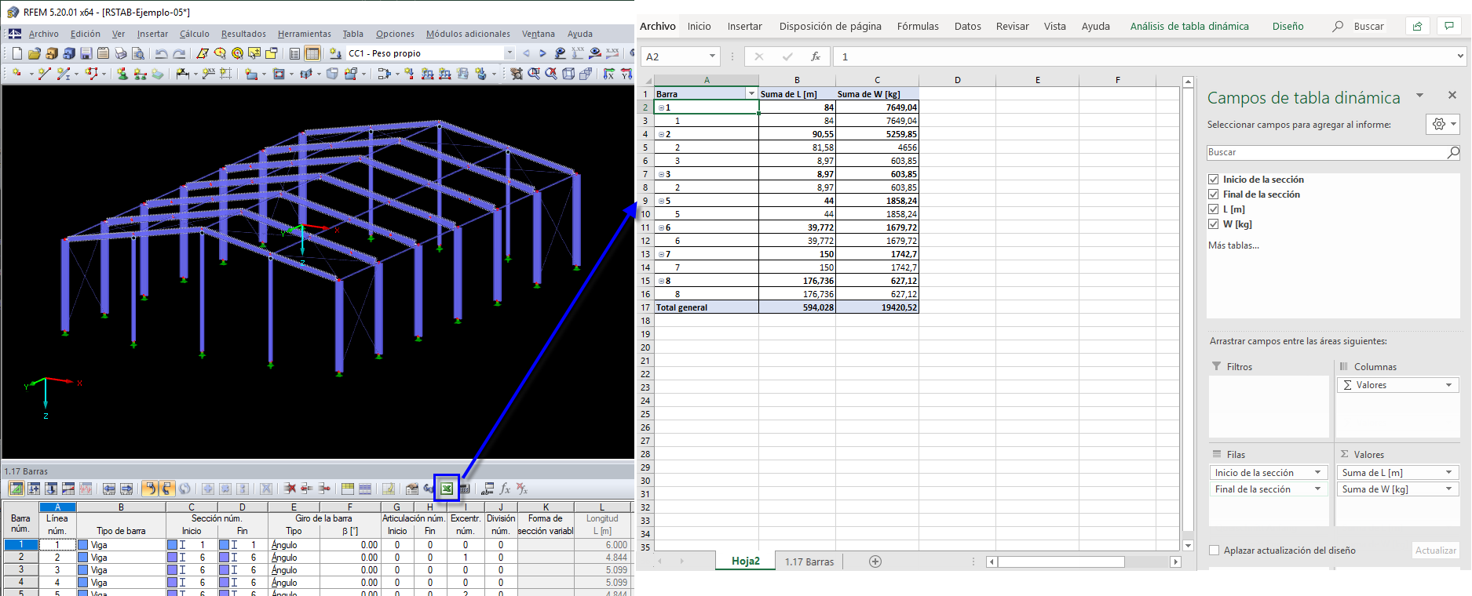Click the new line tool icon in RFEM
The height and width of the screenshot is (596, 1472).
click(x=44, y=74)
